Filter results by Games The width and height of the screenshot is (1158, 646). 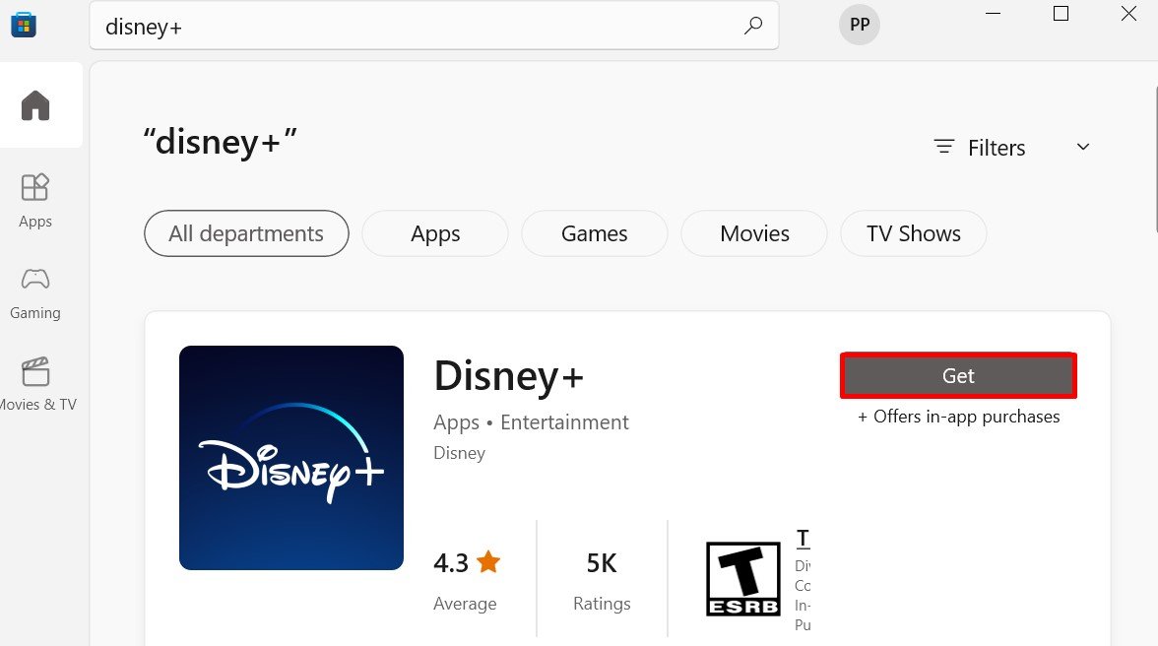[594, 233]
